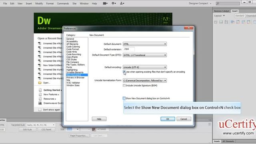Select W3C Validator category
The image size is (256, 144).
73,83
